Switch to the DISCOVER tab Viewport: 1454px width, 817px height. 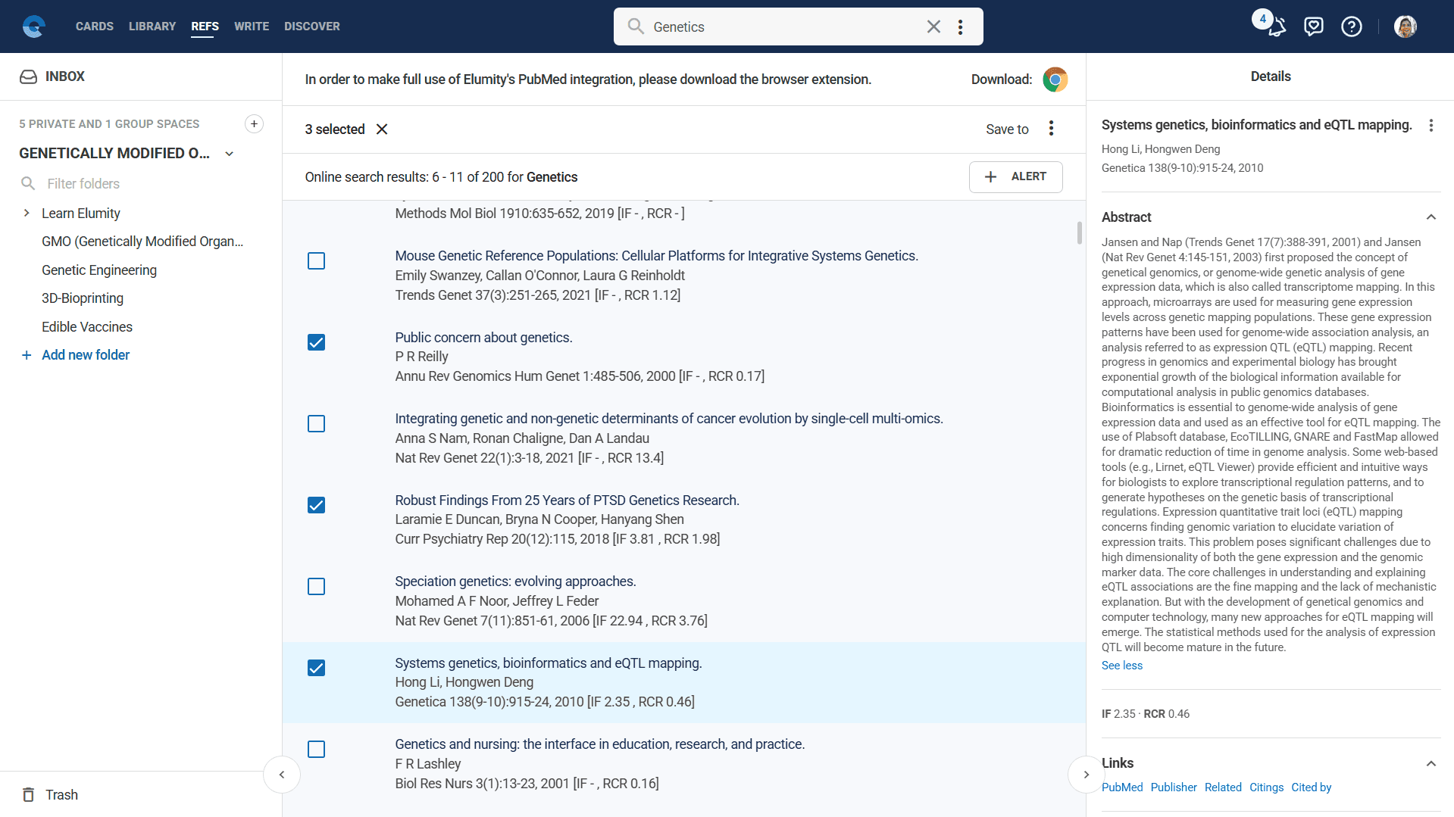311,27
